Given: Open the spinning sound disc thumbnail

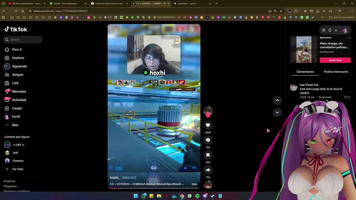Looking at the screenshot, I should pos(208,184).
